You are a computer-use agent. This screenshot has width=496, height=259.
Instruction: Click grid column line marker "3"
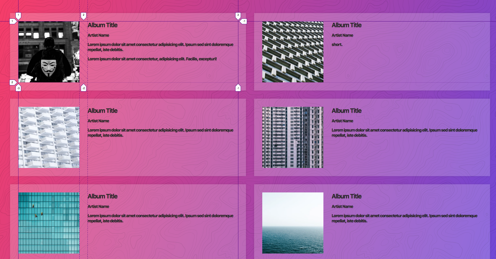(x=238, y=15)
